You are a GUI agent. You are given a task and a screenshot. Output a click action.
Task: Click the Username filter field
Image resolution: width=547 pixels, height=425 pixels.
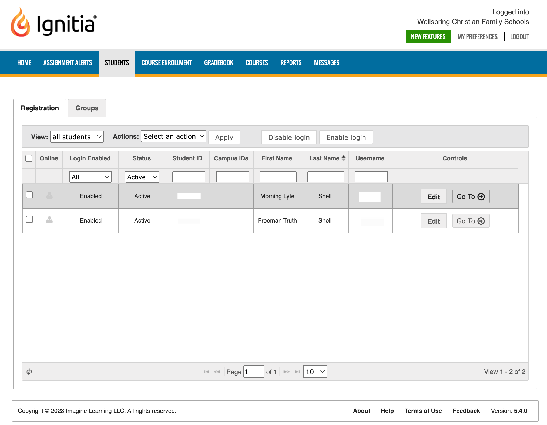[x=371, y=177]
